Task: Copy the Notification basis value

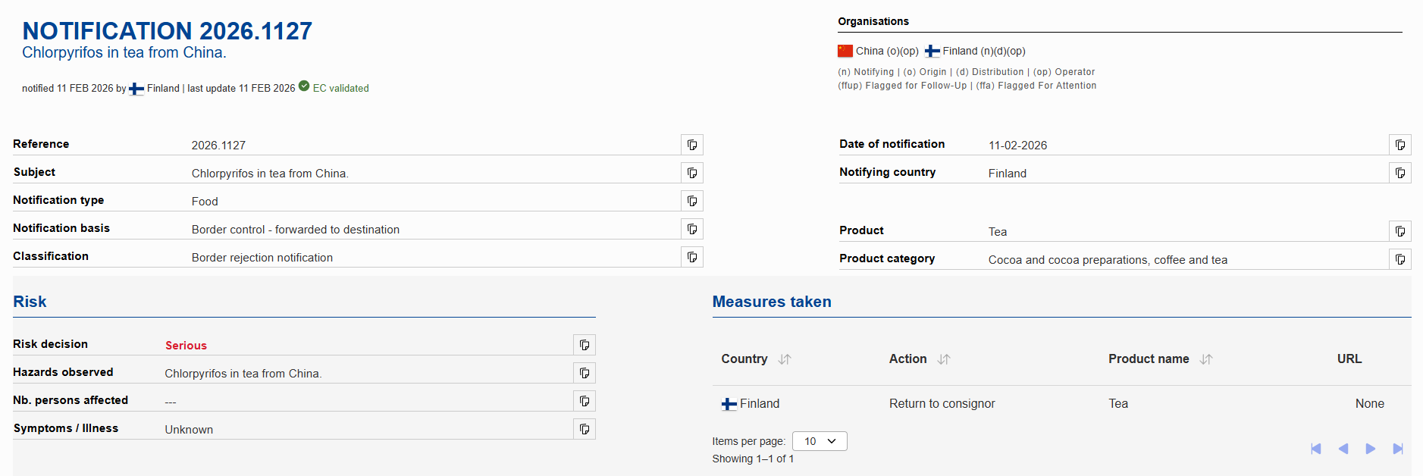Action: click(x=692, y=229)
